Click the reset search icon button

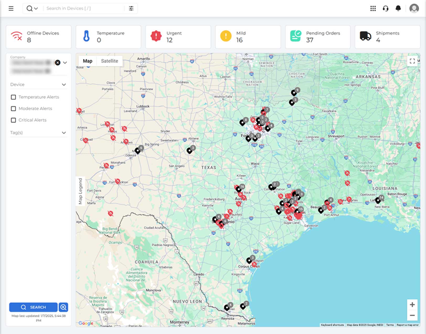pyautogui.click(x=63, y=307)
